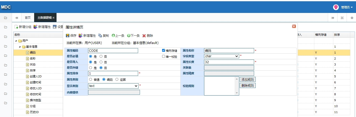Click the 属性长度 field showing 32
The height and width of the screenshot is (117, 356).
coord(229,62)
